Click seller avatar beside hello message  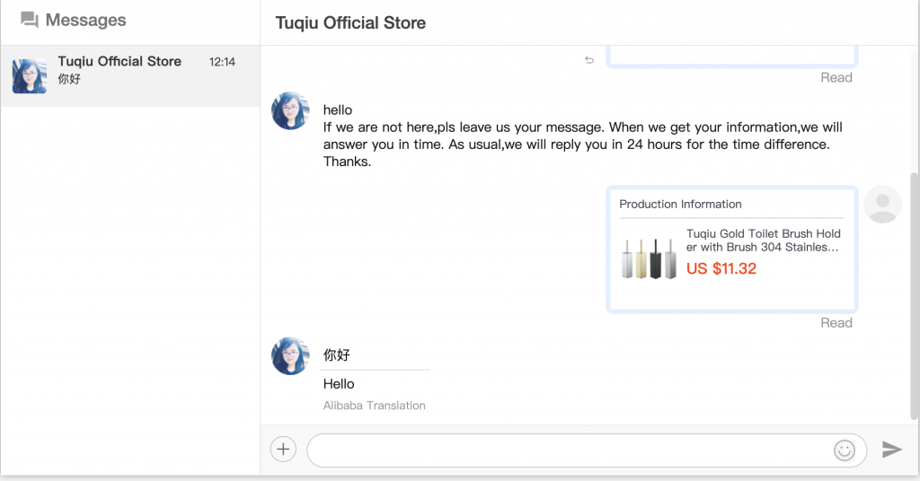pyautogui.click(x=290, y=110)
